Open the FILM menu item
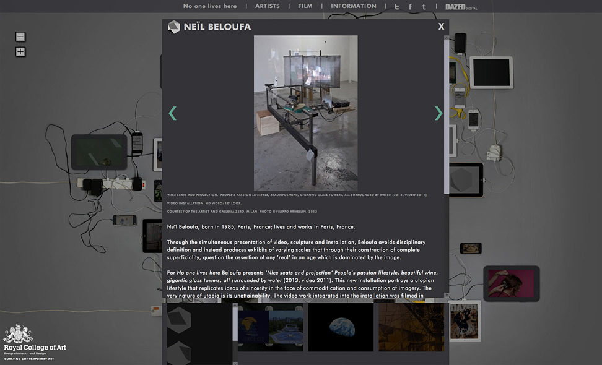This screenshot has width=602, height=365. point(305,6)
